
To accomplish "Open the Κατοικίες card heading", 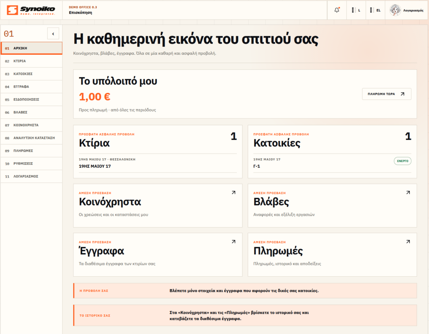I will (277, 143).
